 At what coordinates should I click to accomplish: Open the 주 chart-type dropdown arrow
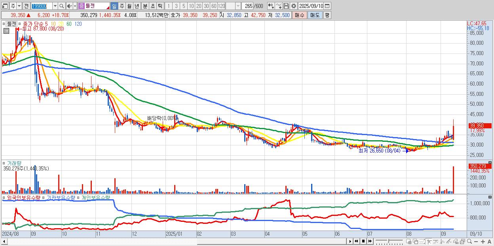(x=19, y=6)
